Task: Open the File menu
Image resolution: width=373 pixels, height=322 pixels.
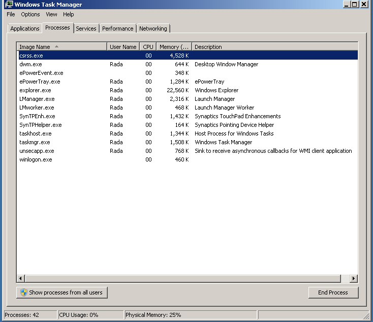Action: point(11,14)
